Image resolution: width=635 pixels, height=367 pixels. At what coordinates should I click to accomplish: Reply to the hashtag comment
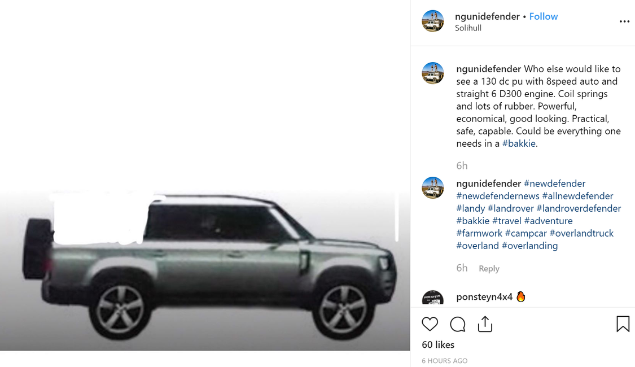pyautogui.click(x=489, y=269)
